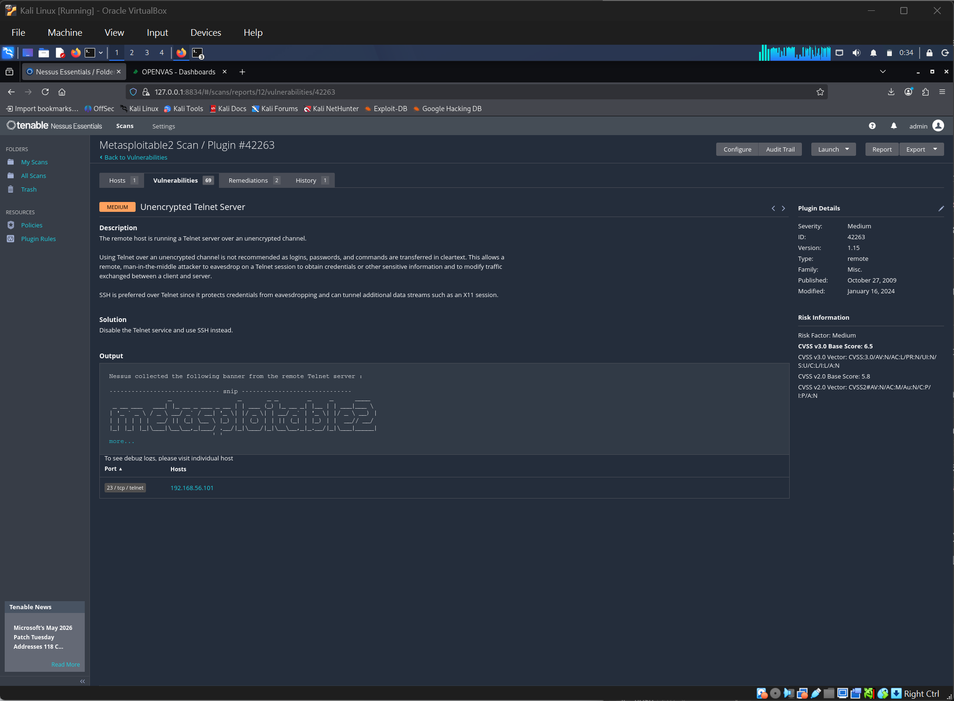Click the Report button

882,149
